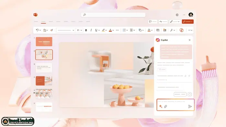Open more font options ellipsis
The width and height of the screenshot is (226, 127).
pos(118,30)
